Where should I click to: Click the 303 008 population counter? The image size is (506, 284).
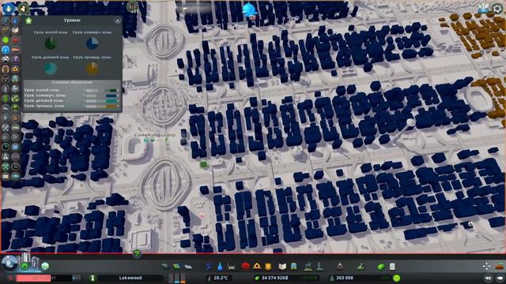[345, 278]
